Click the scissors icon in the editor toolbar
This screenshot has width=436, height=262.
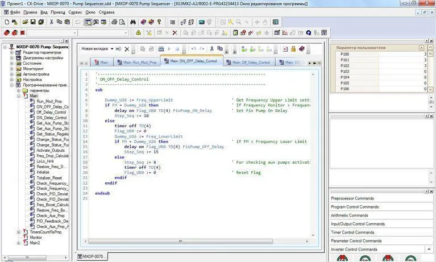[x=212, y=49]
